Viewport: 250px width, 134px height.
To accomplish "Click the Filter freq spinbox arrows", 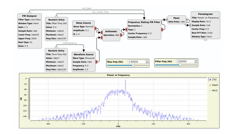I will [x=196, y=62].
